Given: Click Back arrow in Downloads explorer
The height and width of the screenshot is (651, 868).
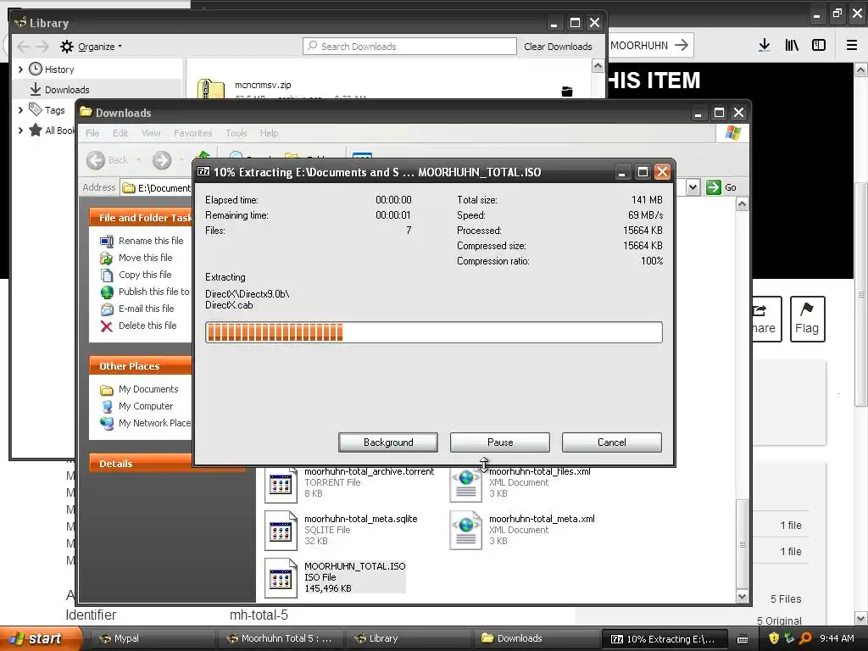Looking at the screenshot, I should point(96,160).
